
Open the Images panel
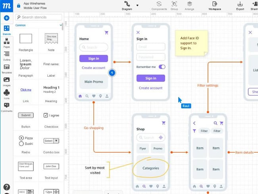pyautogui.click(x=7, y=81)
